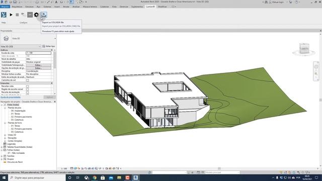Toggle 'Recorte de anotação' checkbox
Image resolution: width=322 pixels, height=181 pixels.
click(x=28, y=93)
